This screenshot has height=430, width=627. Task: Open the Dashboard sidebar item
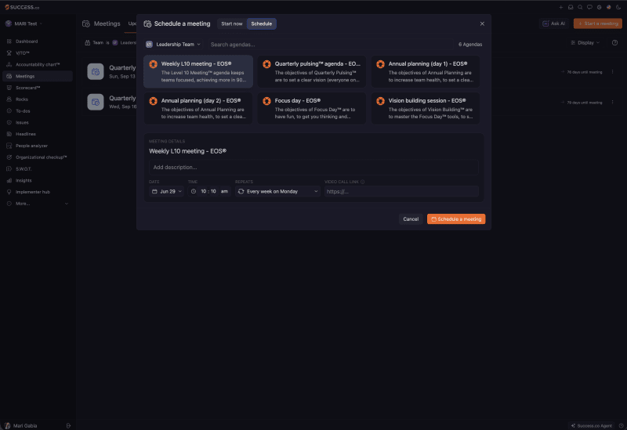pyautogui.click(x=37, y=42)
